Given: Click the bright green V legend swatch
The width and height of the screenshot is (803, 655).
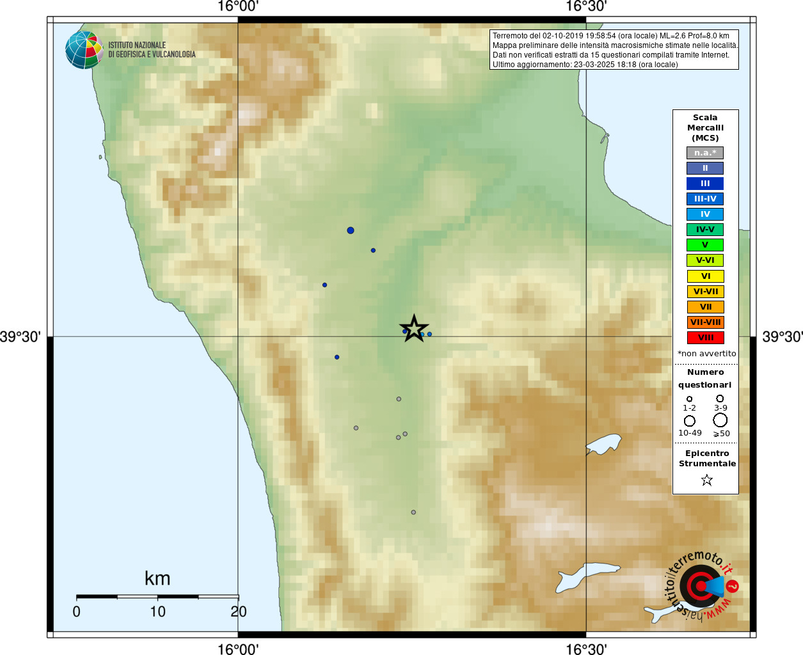Looking at the screenshot, I should (x=705, y=245).
